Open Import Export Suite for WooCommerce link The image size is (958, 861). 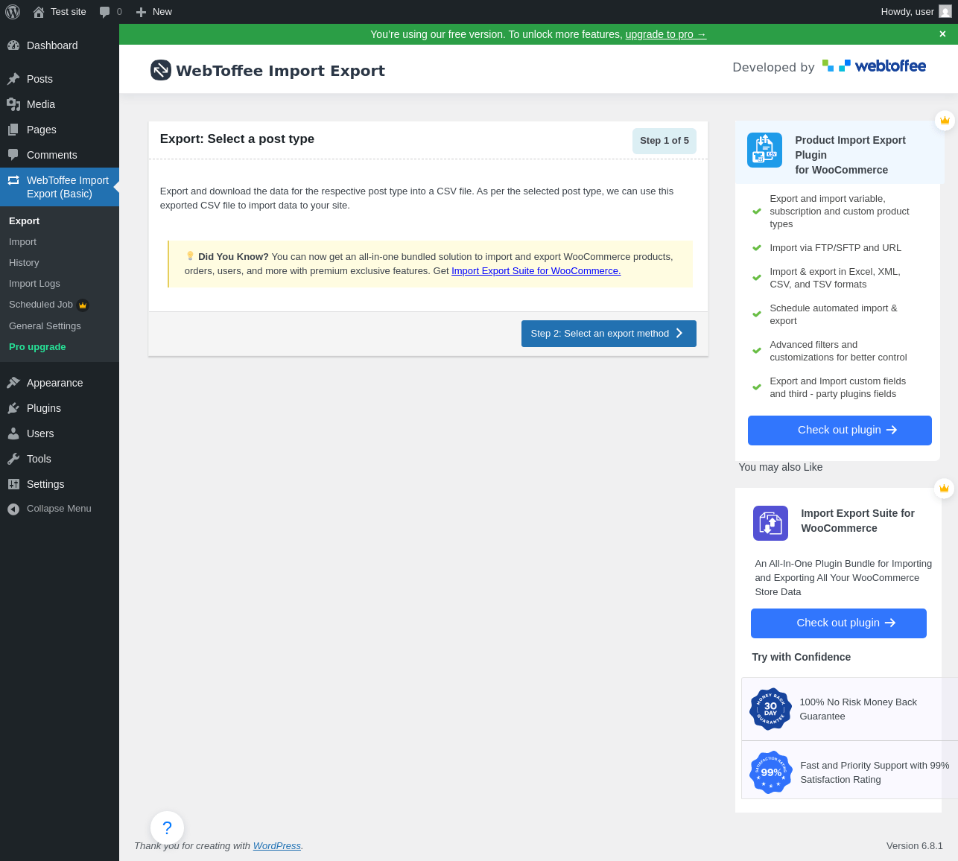point(536,271)
